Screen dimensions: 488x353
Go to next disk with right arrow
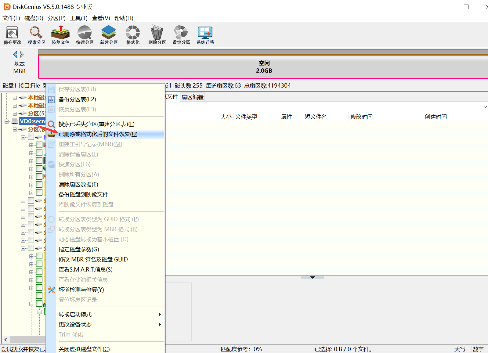(x=22, y=54)
